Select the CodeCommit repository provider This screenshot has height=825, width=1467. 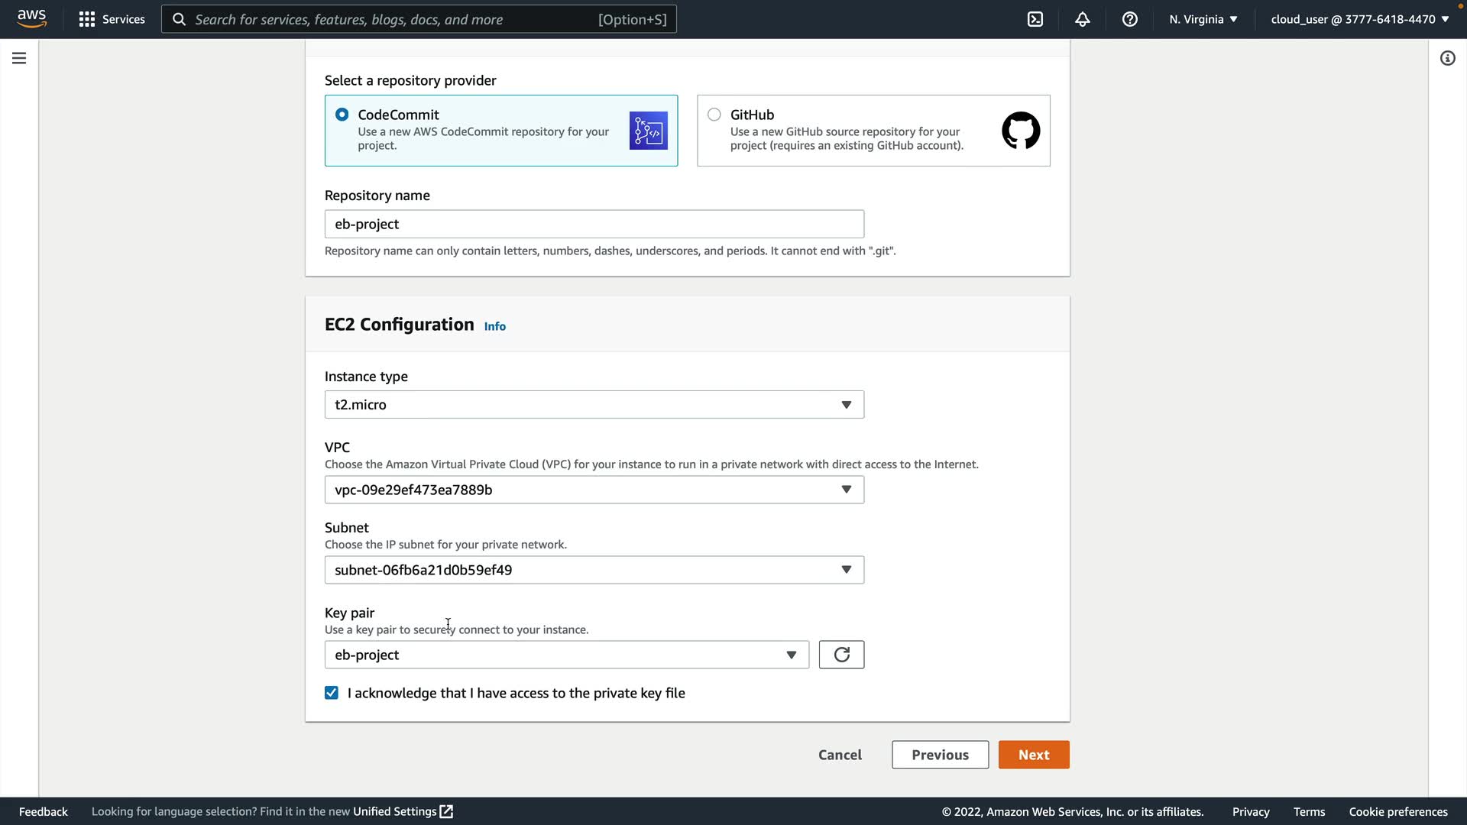tap(342, 115)
